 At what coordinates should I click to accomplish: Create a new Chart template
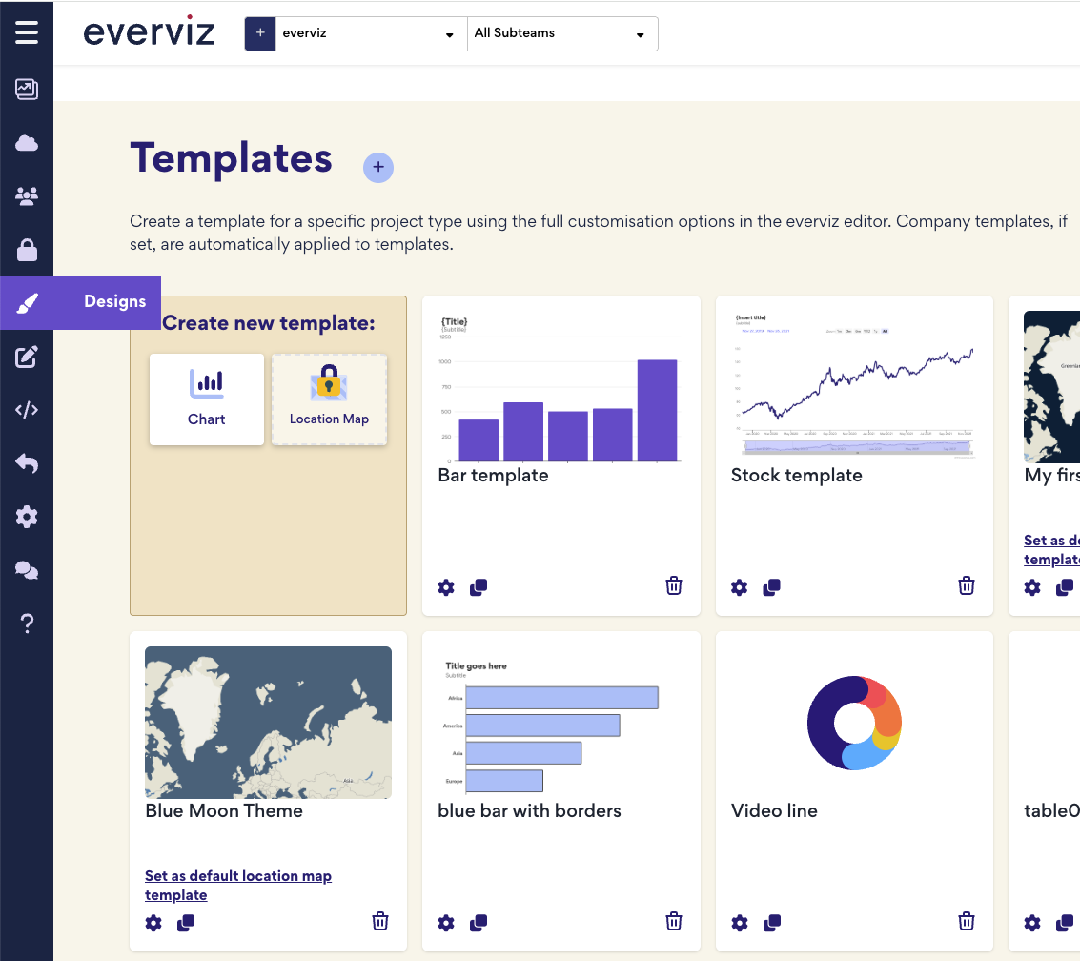(207, 399)
